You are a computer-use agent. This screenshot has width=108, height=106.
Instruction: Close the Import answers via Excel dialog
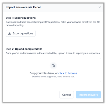(x=100, y=7)
